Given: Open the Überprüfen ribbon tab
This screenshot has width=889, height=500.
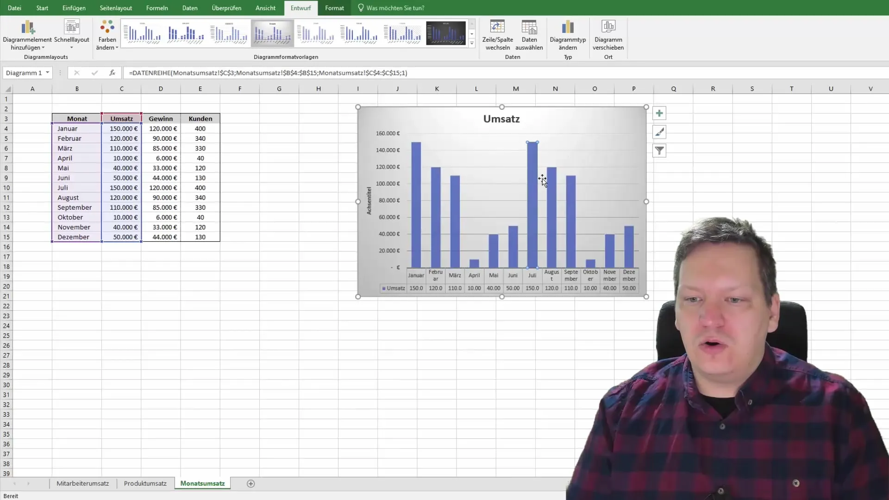Looking at the screenshot, I should (x=226, y=8).
